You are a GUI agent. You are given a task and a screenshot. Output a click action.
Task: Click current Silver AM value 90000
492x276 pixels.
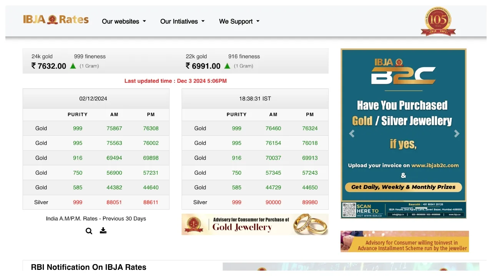pos(273,202)
